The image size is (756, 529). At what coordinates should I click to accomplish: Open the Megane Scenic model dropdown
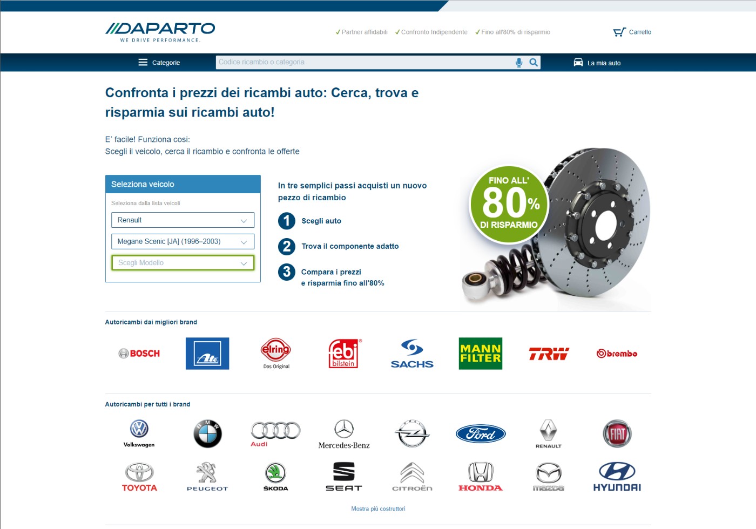[183, 242]
